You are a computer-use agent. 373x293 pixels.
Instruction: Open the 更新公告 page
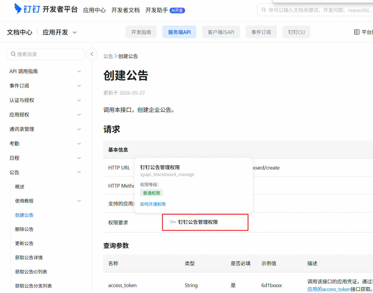click(x=24, y=243)
